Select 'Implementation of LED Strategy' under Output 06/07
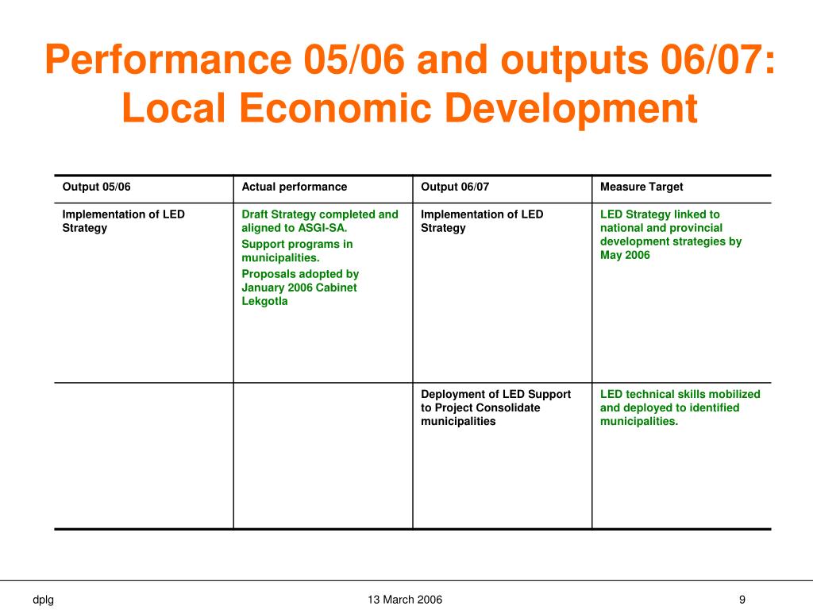Viewport: 813px width, 610px height. point(482,221)
